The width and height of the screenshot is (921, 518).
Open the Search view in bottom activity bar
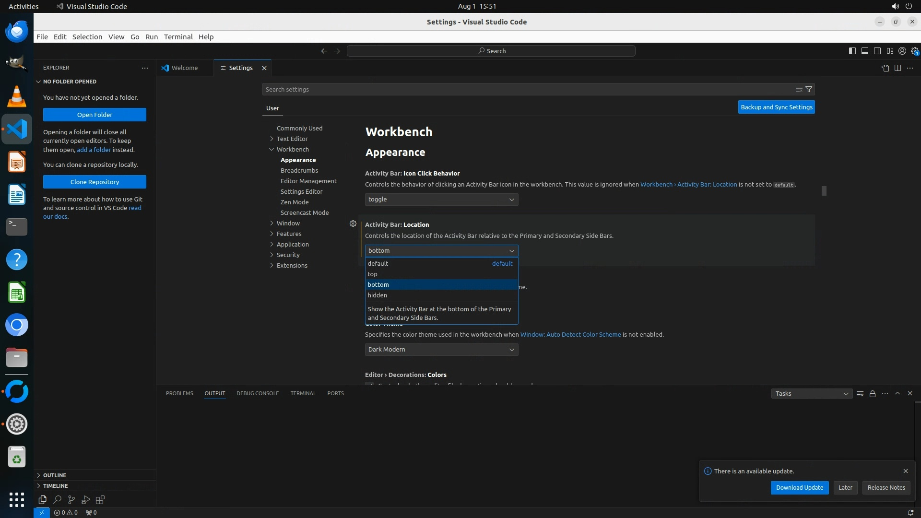click(57, 500)
